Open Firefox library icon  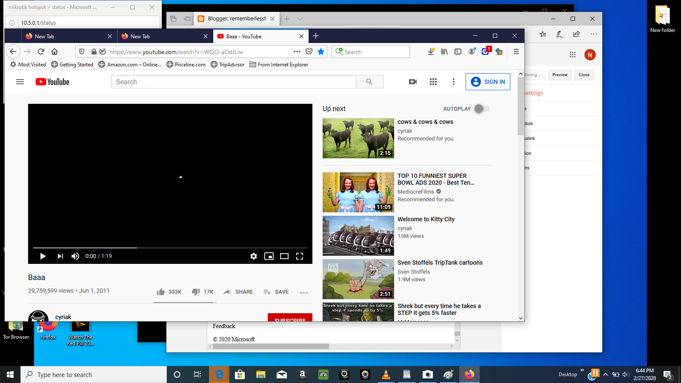pyautogui.click(x=444, y=51)
